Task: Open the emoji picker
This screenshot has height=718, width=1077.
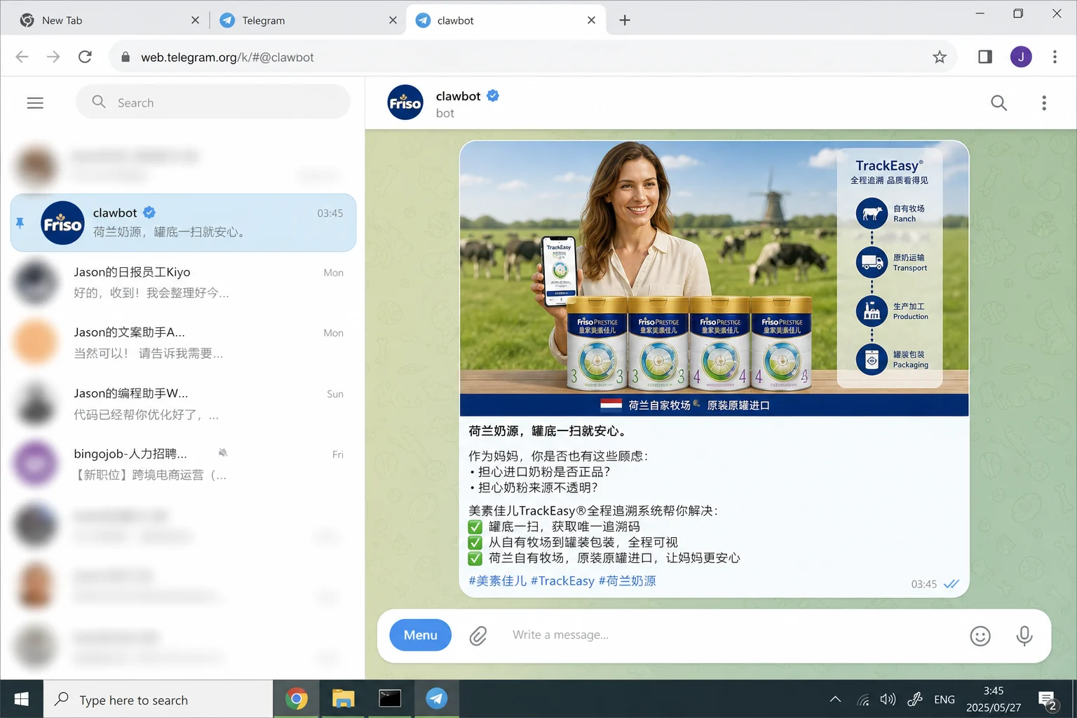Action: pos(980,635)
